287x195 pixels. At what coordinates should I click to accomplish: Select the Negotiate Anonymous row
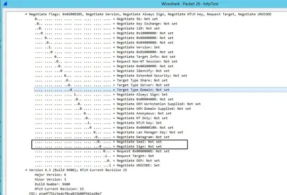103,113
